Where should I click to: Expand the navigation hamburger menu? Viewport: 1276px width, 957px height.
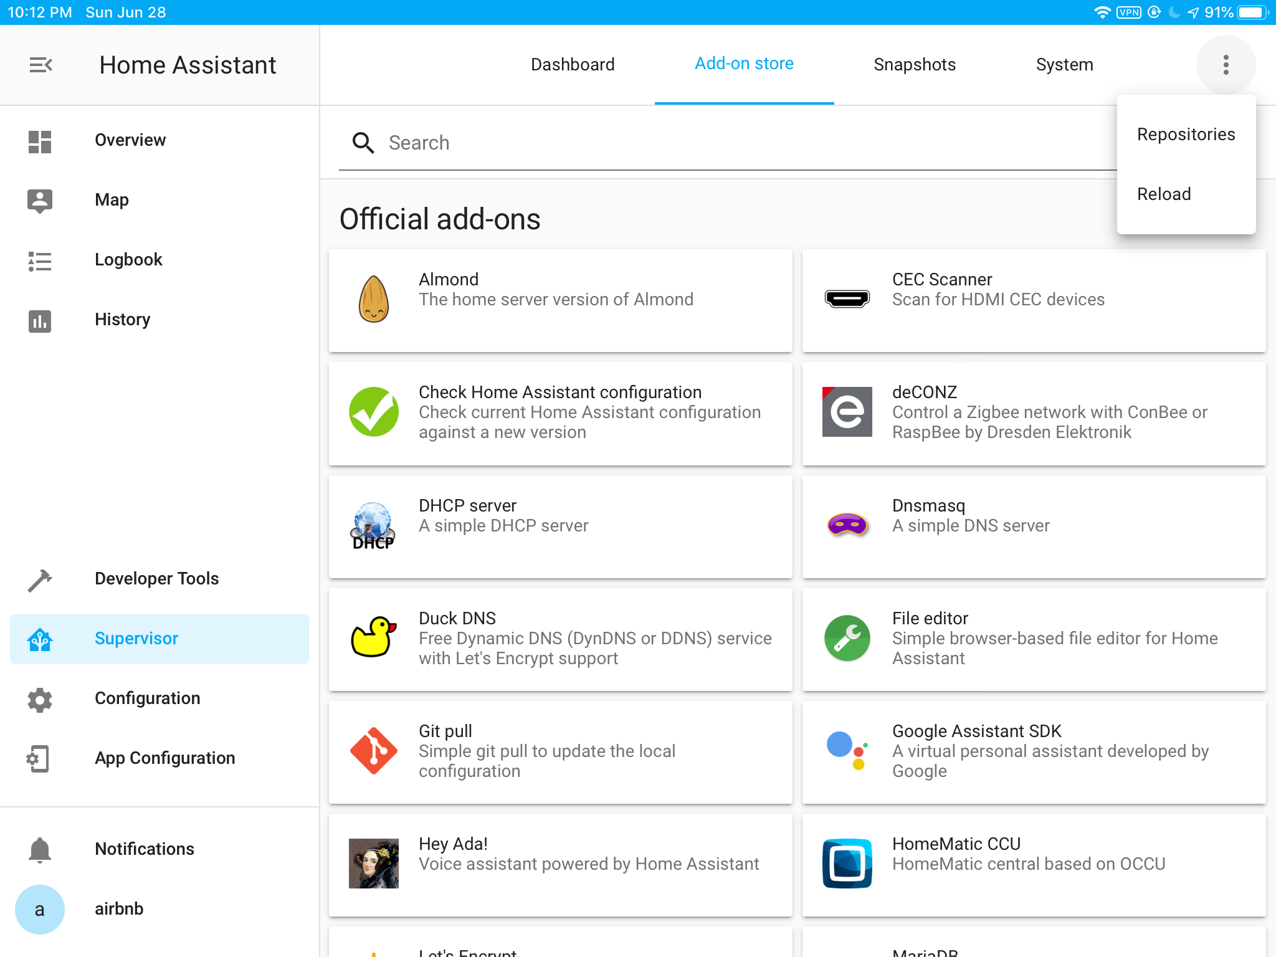click(39, 64)
